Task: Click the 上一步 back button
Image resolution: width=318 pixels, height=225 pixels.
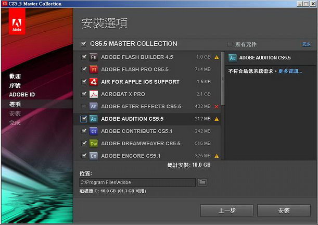Action: coord(226,210)
